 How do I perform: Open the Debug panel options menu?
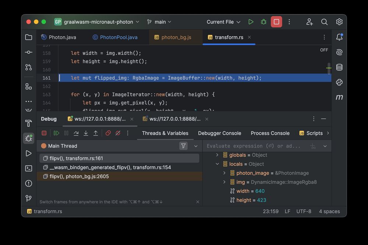tap(314, 119)
